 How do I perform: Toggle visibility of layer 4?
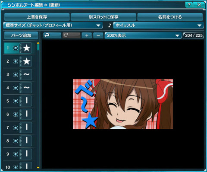(x=16, y=88)
